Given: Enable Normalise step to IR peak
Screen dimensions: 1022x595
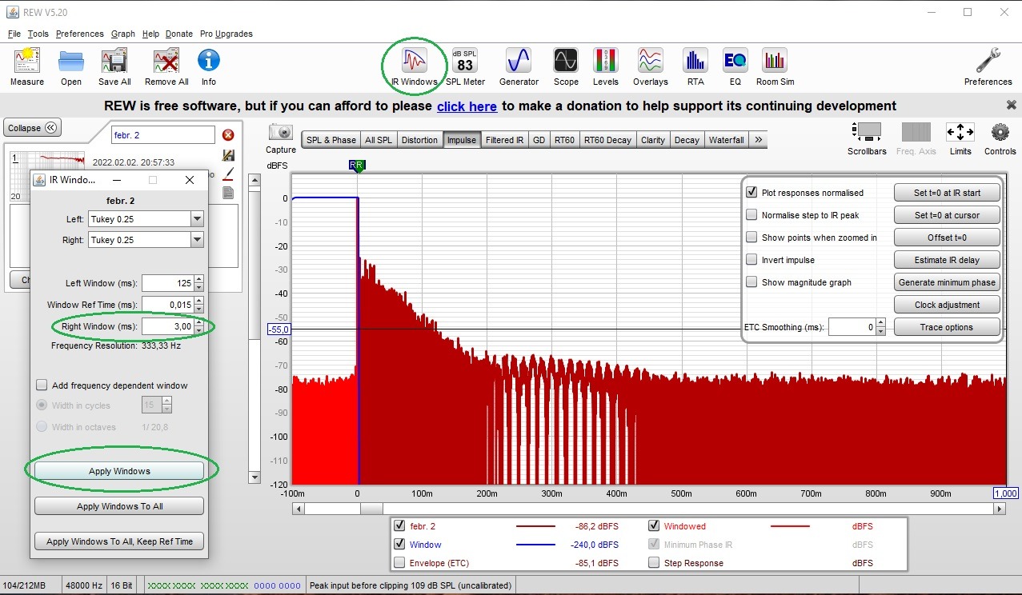Looking at the screenshot, I should (751, 215).
